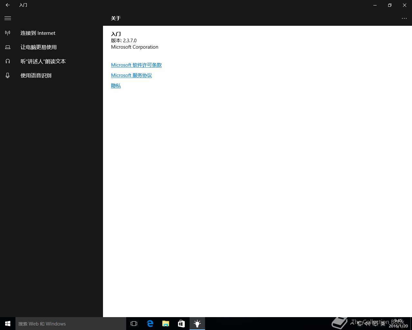Image resolution: width=412 pixels, height=330 pixels.
Task: Restore down the 入门 window
Action: click(x=390, y=5)
